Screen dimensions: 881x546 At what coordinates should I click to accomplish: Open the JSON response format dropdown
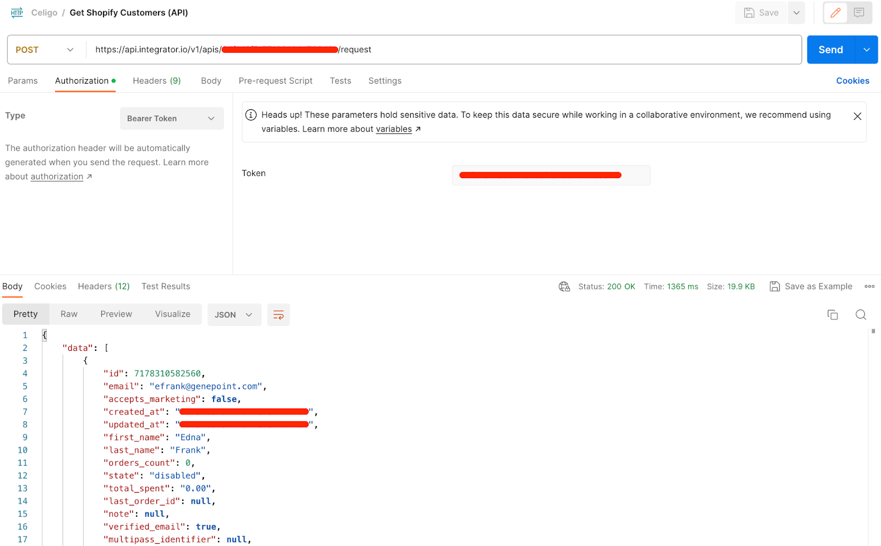[234, 315]
